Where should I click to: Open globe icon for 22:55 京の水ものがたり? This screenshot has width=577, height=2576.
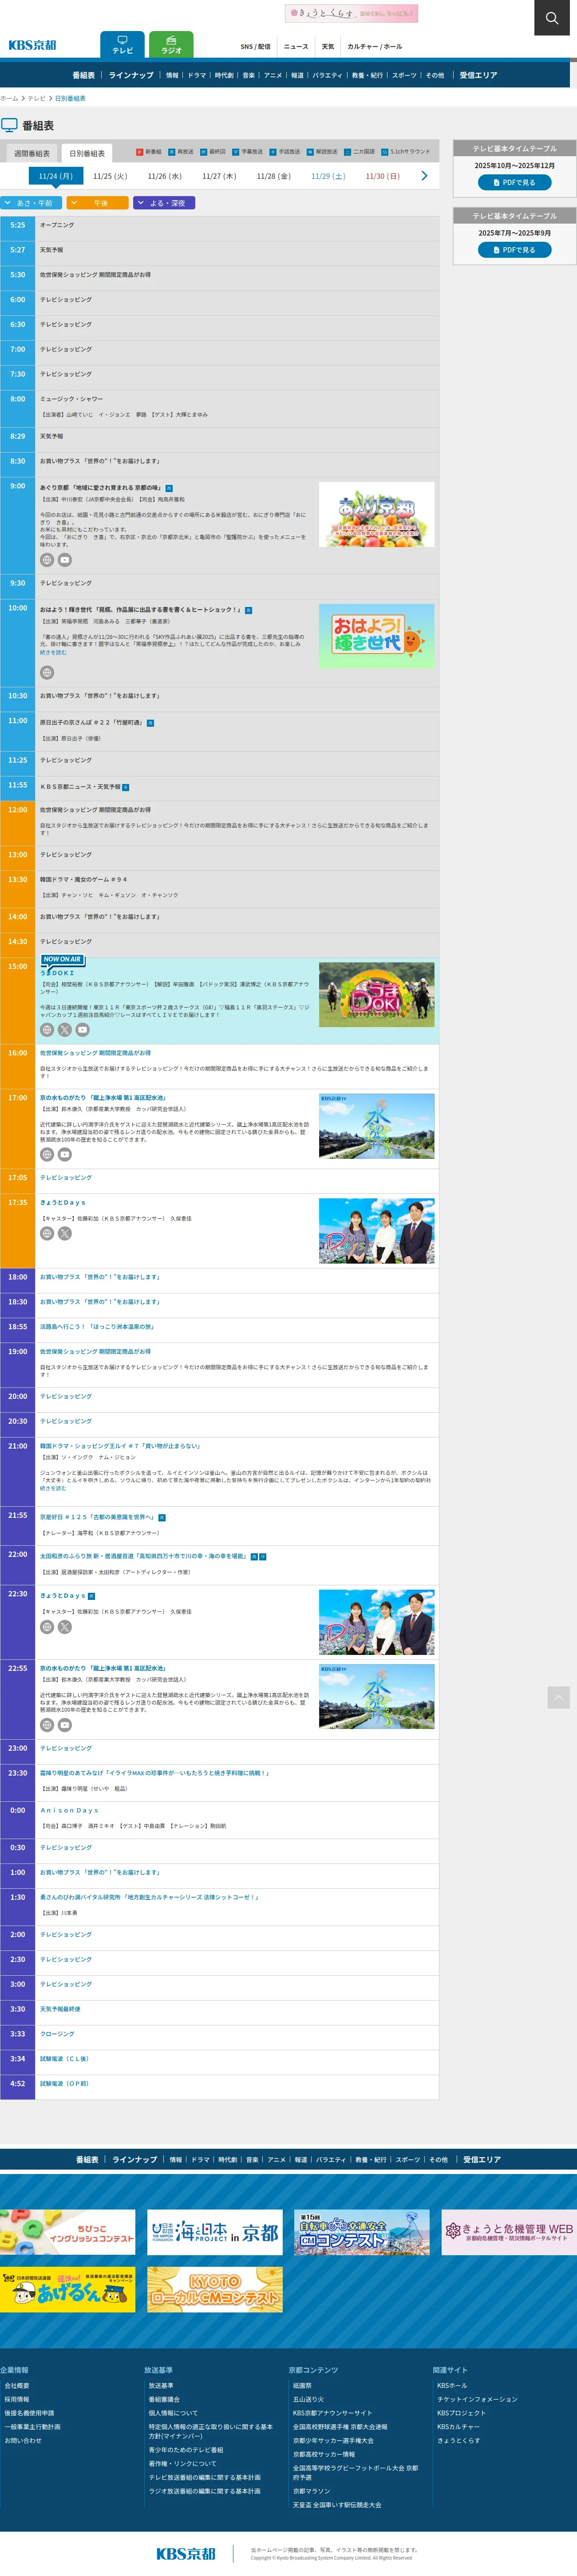click(46, 1725)
